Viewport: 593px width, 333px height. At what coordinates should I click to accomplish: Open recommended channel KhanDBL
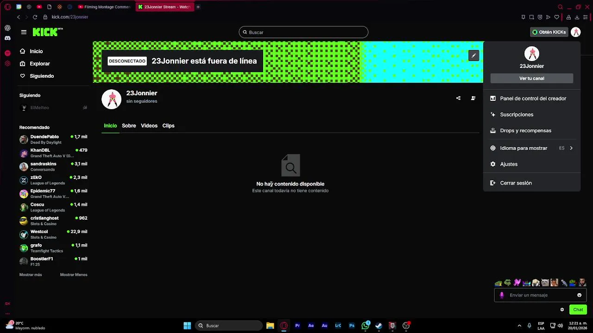click(x=53, y=153)
